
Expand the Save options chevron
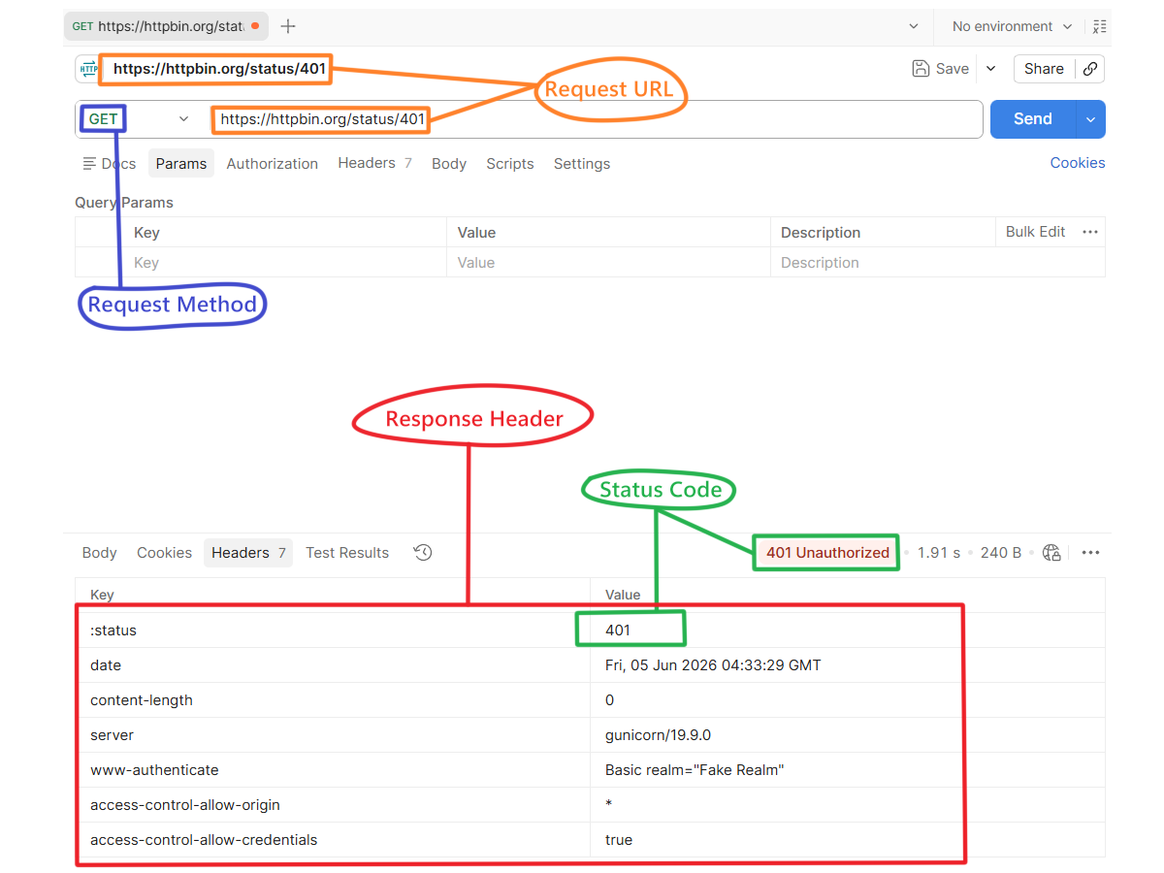click(x=990, y=69)
